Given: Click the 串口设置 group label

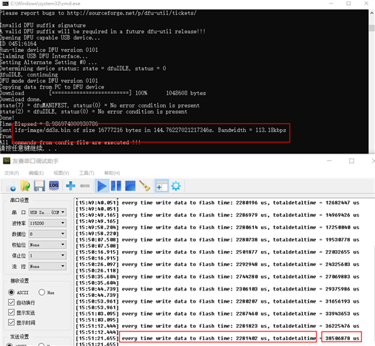Looking at the screenshot, I should [19, 200].
